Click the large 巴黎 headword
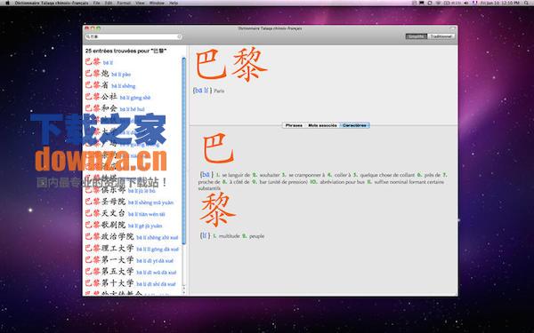Image resolution: width=534 pixels, height=333 pixels. click(x=231, y=65)
